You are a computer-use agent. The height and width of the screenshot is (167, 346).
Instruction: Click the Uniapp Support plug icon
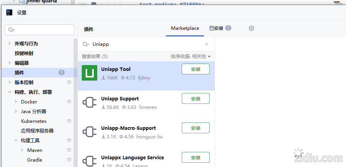(x=90, y=102)
